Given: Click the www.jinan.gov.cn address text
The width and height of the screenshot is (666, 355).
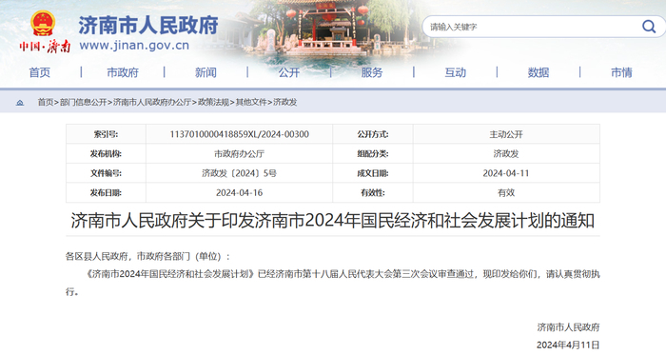Looking at the screenshot, I should pos(134,46).
